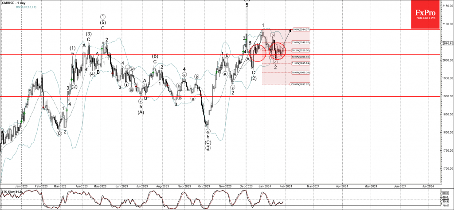Select the (B) wave label near Aug-2023
The width and height of the screenshot is (454, 210).
tap(155, 56)
